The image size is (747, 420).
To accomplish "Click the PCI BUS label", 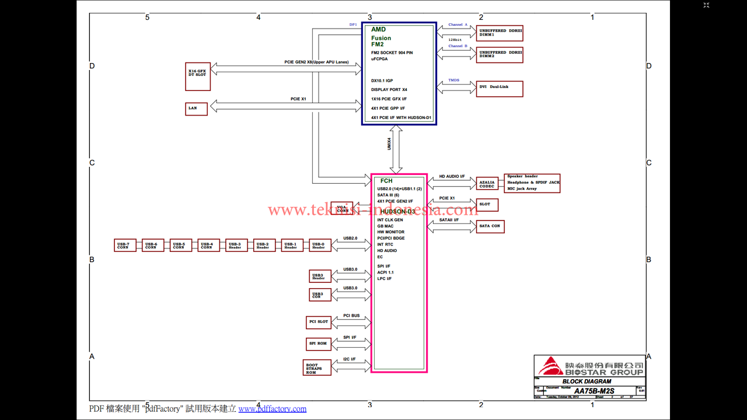I will 351,316.
